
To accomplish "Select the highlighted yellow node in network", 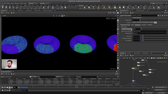I will click(x=133, y=68).
